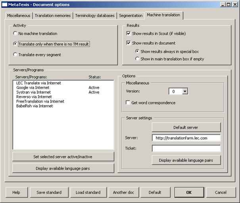Select Babelfish via Internet row
Image resolution: width=240 pixels, height=203 pixels.
coord(63,106)
